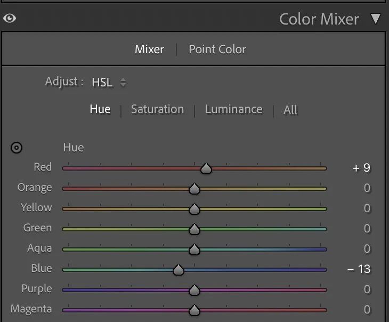Click the Adjust label

tap(64, 82)
